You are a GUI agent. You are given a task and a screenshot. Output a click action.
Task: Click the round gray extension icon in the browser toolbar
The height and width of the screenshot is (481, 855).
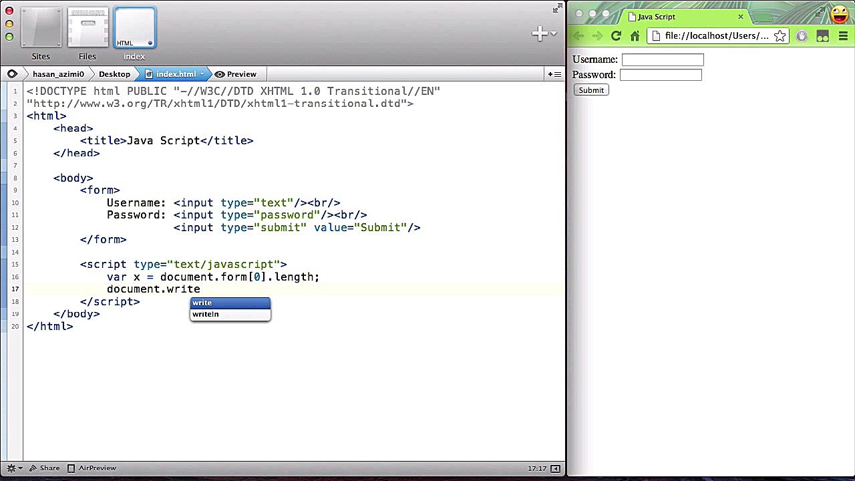802,36
